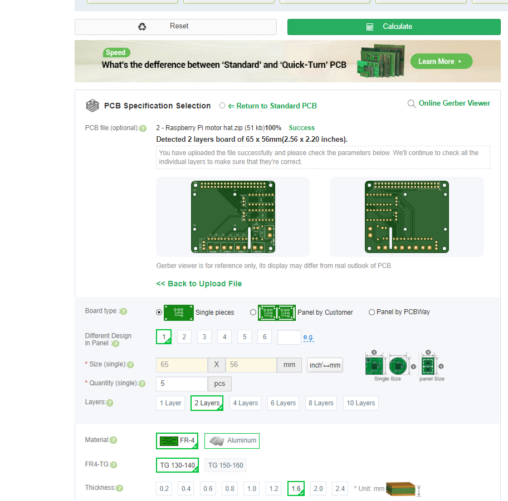Select 2.0 mm board thickness
508x501 pixels.
click(x=318, y=488)
